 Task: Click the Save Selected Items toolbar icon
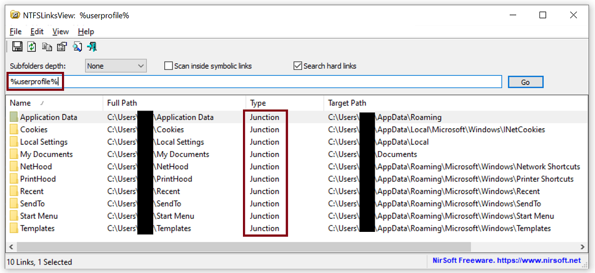pos(17,47)
